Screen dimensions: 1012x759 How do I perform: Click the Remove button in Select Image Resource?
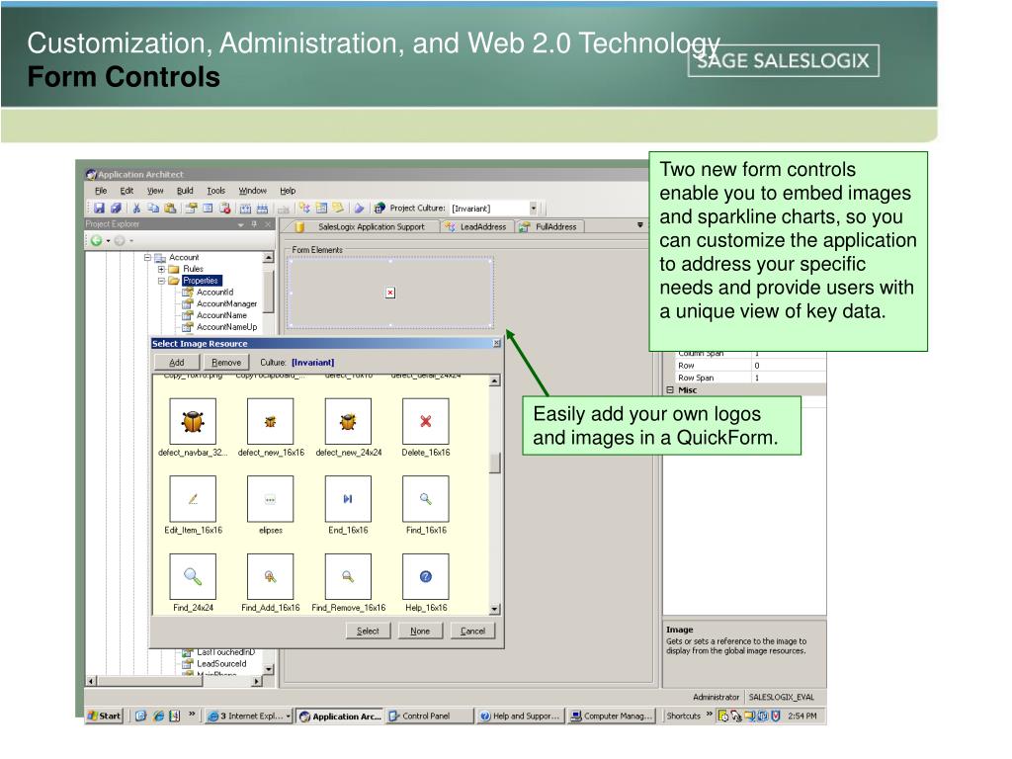(x=226, y=362)
